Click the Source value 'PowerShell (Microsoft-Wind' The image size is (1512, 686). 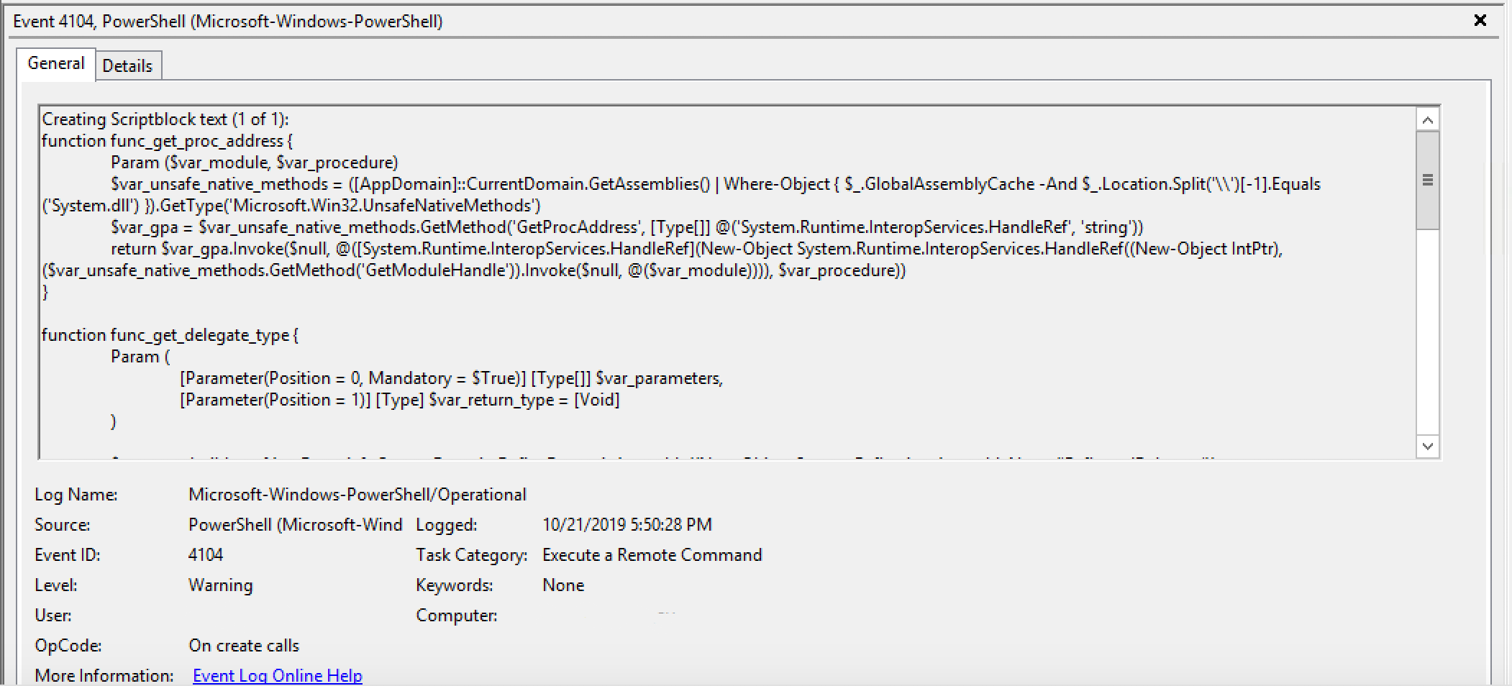295,524
